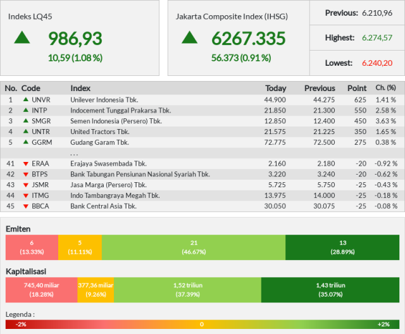
Task: Click the red down arrow next to ITMG
Action: (26, 195)
